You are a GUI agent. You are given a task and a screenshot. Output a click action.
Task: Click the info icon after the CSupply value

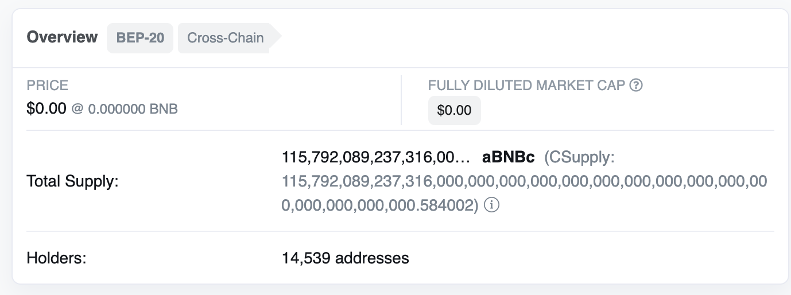pos(491,205)
